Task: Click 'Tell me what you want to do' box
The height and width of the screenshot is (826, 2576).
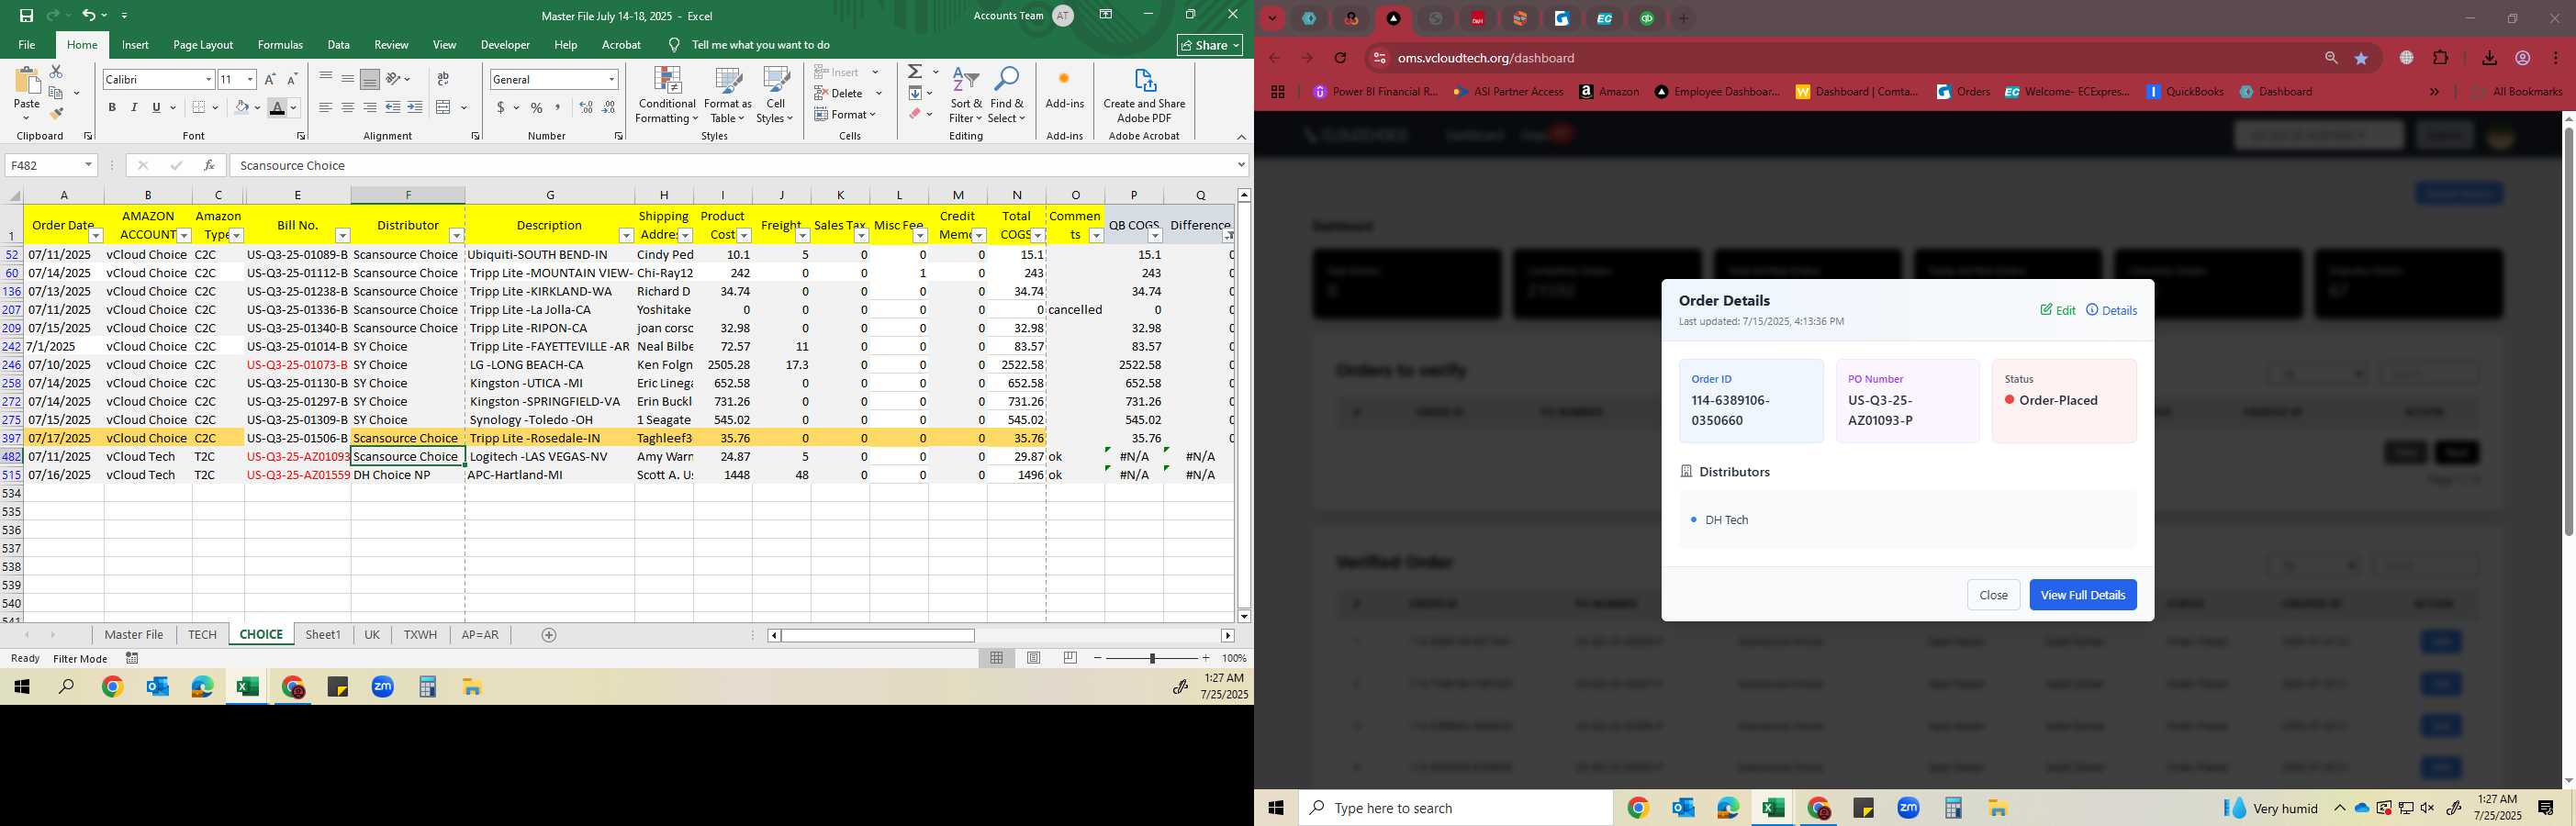Action: [760, 45]
